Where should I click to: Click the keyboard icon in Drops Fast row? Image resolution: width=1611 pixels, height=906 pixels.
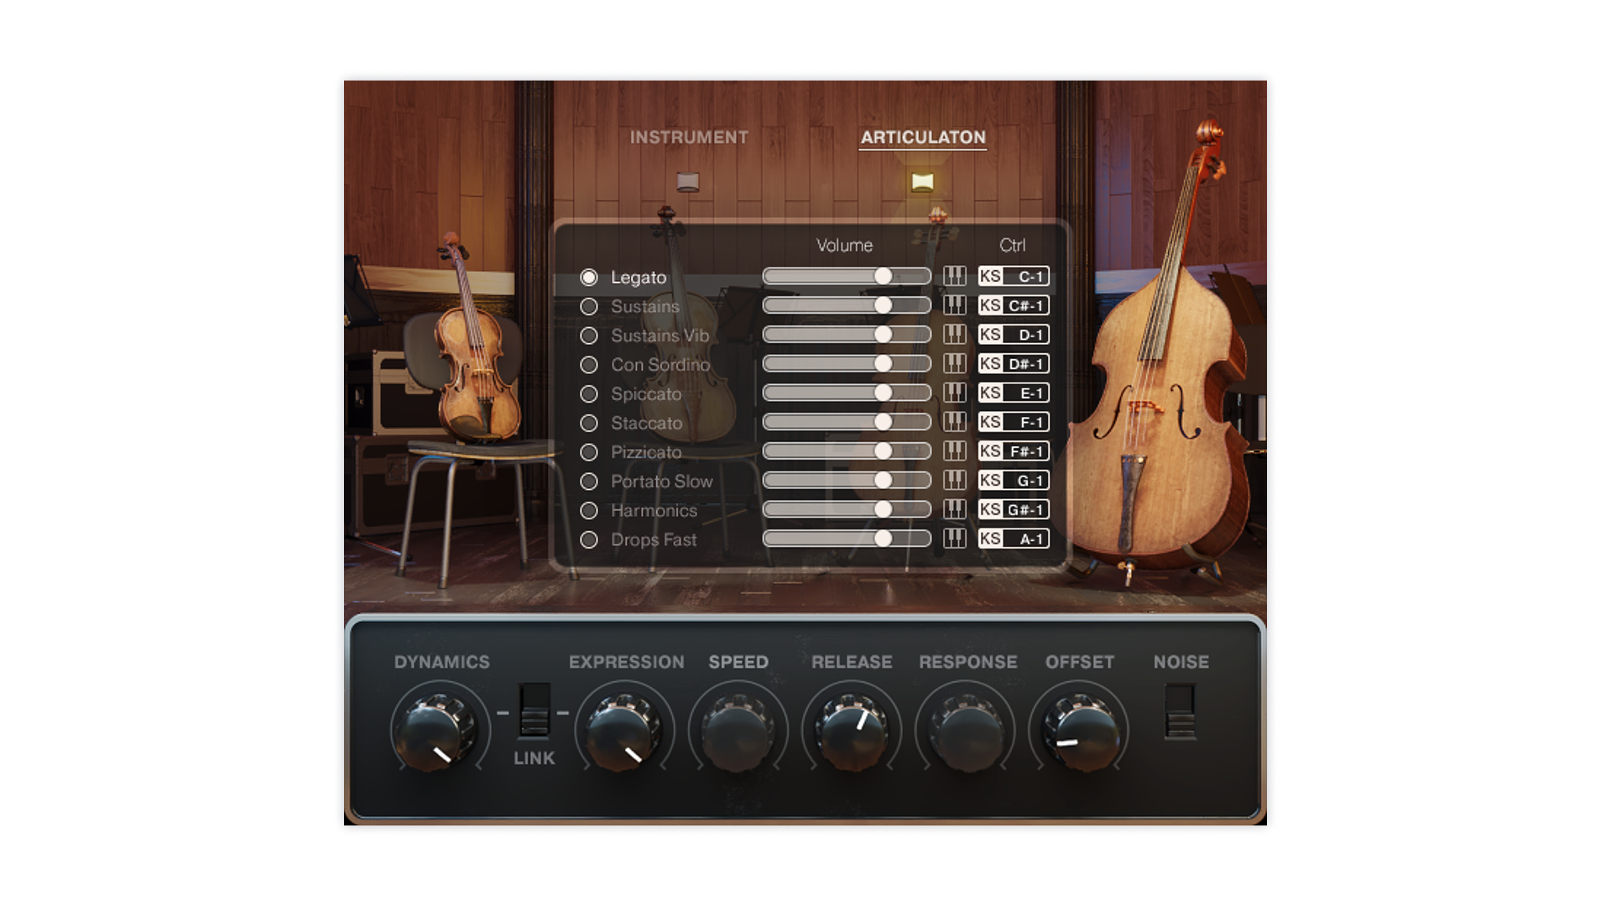(x=954, y=539)
